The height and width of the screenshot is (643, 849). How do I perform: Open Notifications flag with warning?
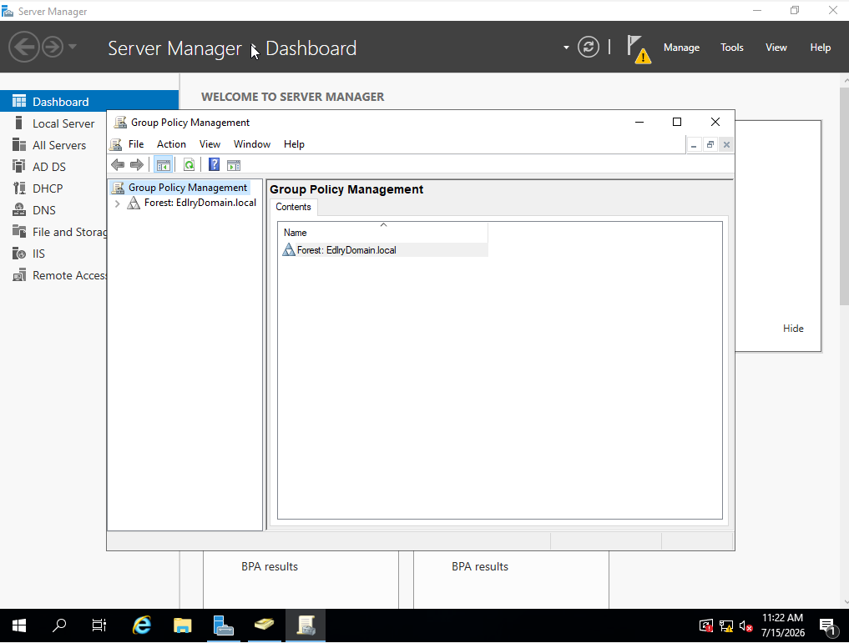click(x=639, y=48)
